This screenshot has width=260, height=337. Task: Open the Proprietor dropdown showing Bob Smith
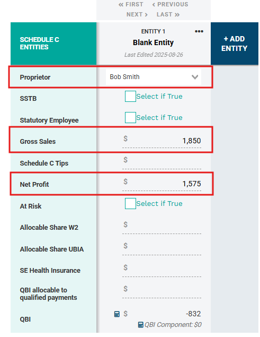point(154,77)
